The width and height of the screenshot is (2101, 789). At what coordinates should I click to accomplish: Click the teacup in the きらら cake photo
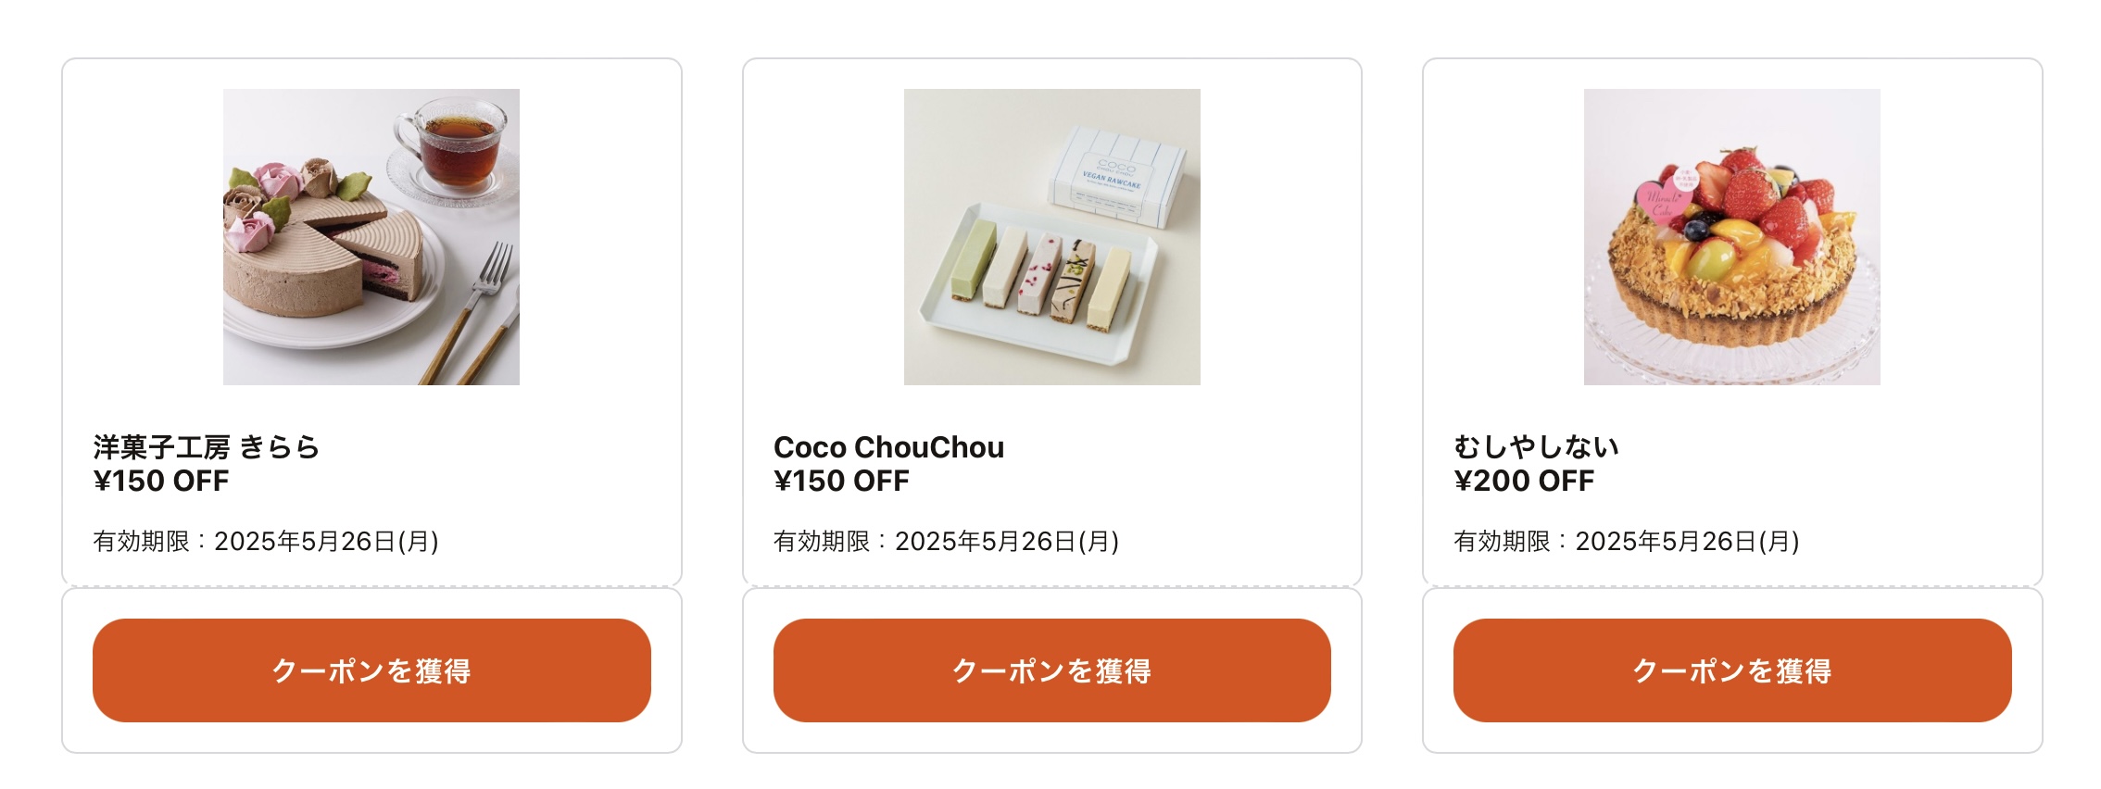click(x=454, y=146)
